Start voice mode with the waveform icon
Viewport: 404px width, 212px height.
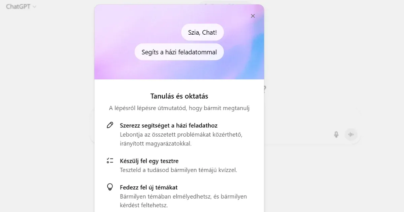coord(351,135)
